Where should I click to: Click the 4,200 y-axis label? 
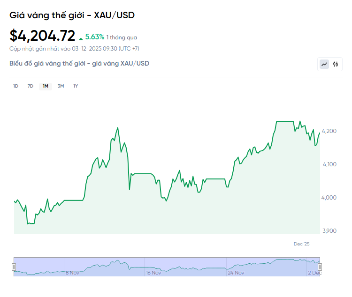click(x=329, y=131)
